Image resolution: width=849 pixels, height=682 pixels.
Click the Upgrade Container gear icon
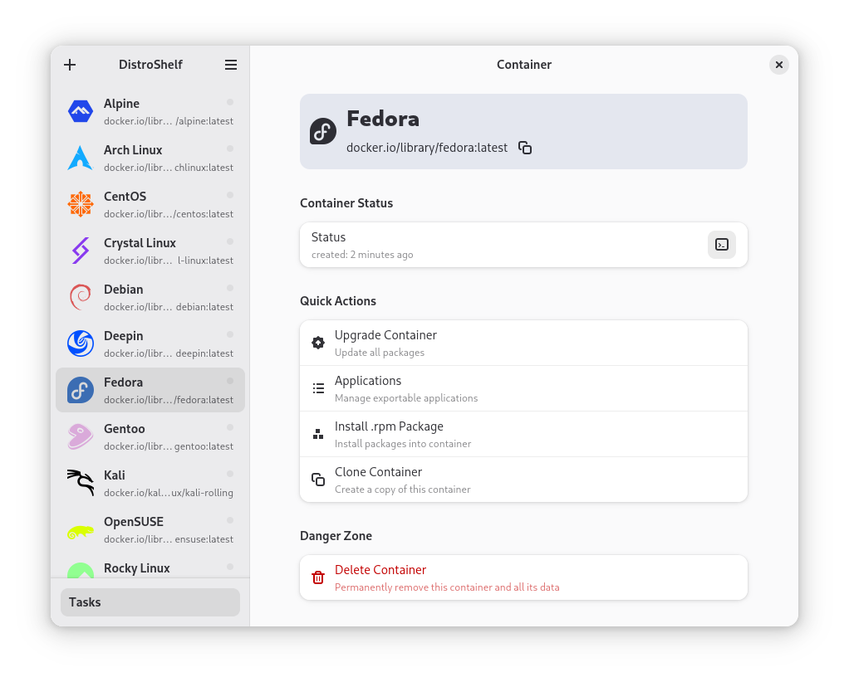[x=318, y=343]
